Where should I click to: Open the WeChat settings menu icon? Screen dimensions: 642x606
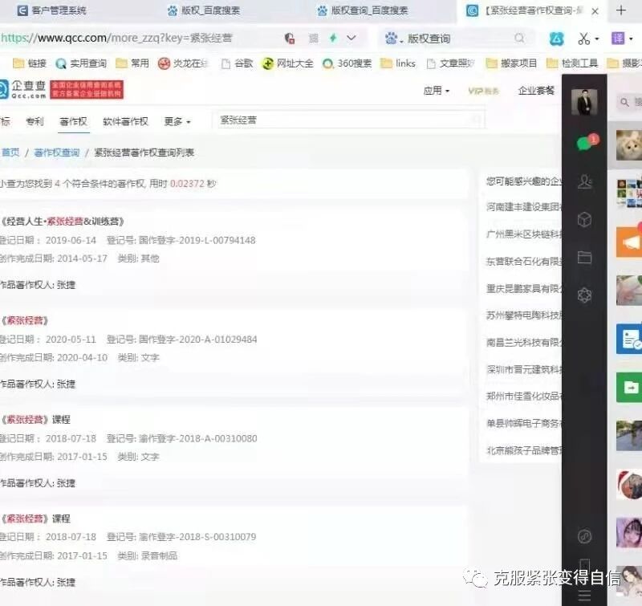coord(584,596)
